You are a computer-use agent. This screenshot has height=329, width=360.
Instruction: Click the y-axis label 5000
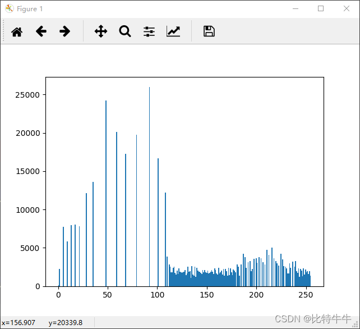30,248
